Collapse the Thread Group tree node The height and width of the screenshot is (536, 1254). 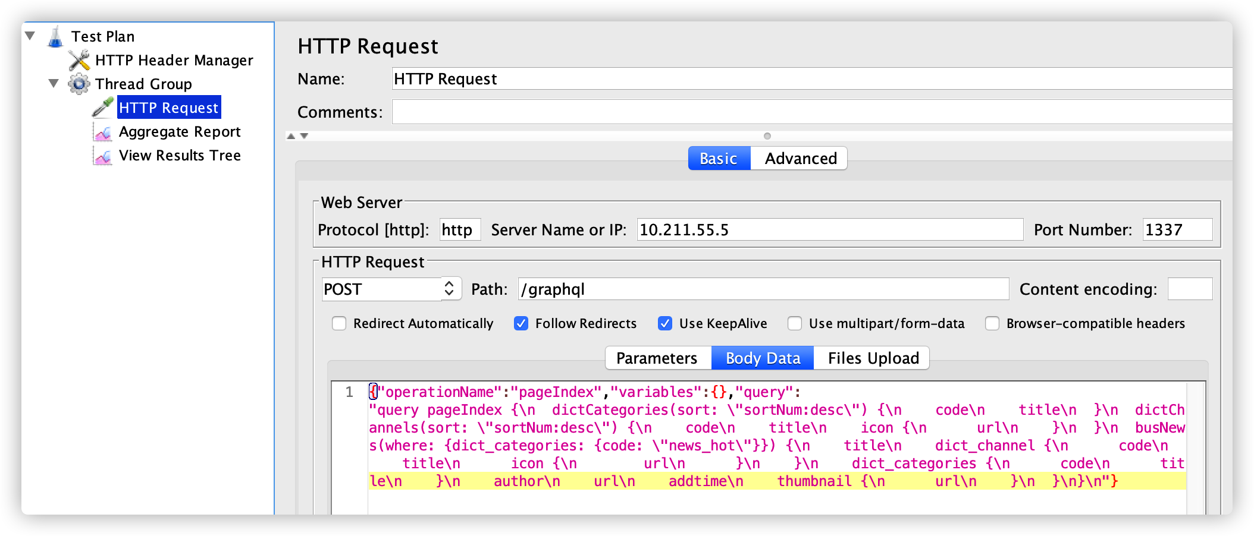[54, 84]
